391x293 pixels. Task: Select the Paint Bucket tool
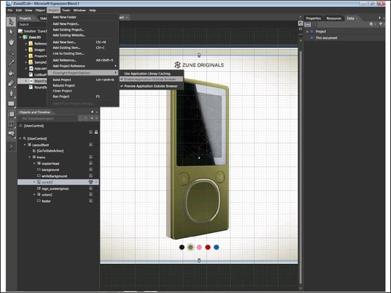pyautogui.click(x=11, y=73)
